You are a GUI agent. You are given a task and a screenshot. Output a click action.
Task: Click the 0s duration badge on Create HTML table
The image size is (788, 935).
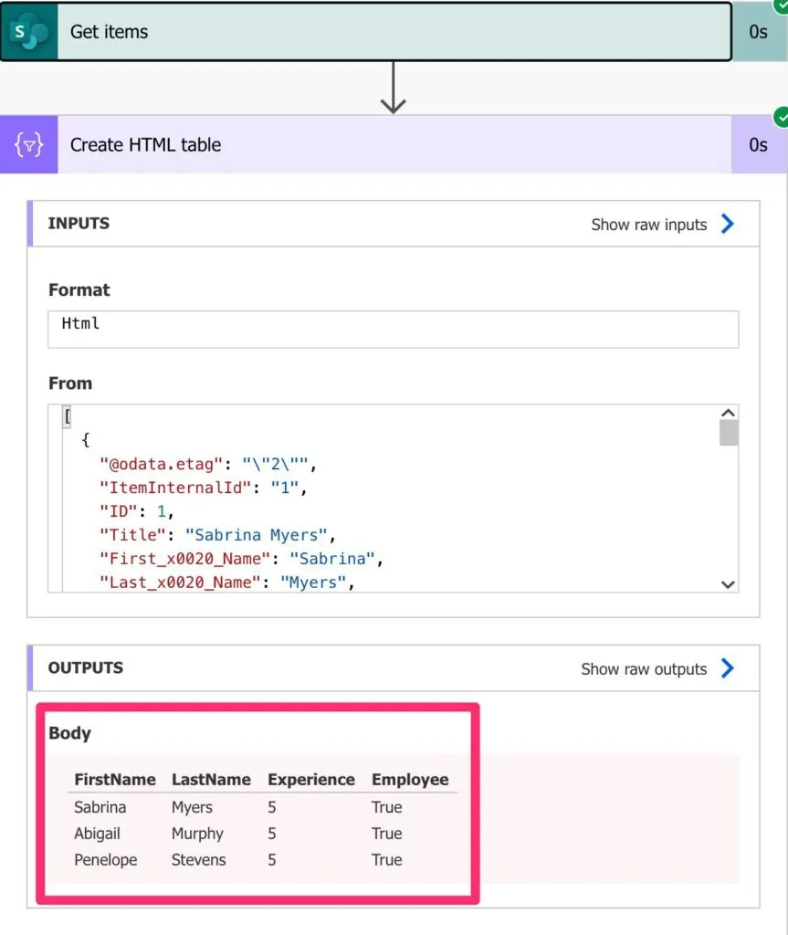click(x=758, y=145)
